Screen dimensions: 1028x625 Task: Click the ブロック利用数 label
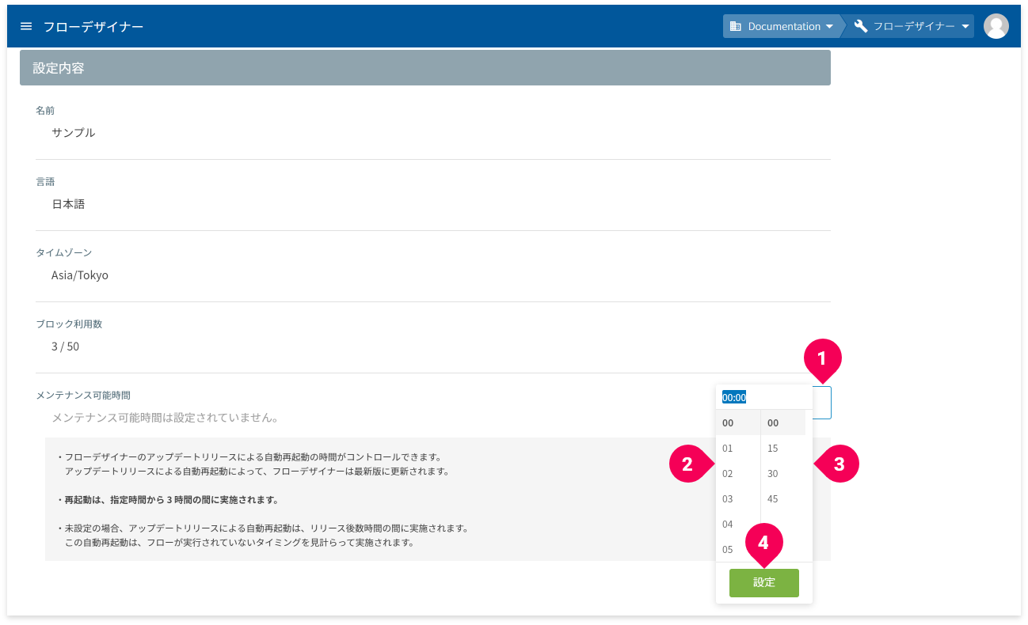[x=69, y=324]
